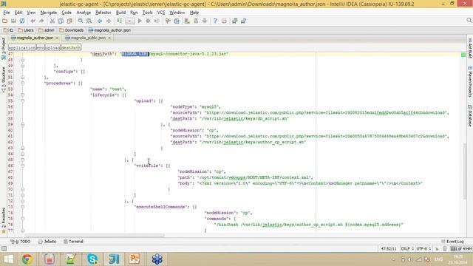This screenshot has height=266, width=473.
Task: Click the Redo arrow in toolbar
Action: coord(41,21)
